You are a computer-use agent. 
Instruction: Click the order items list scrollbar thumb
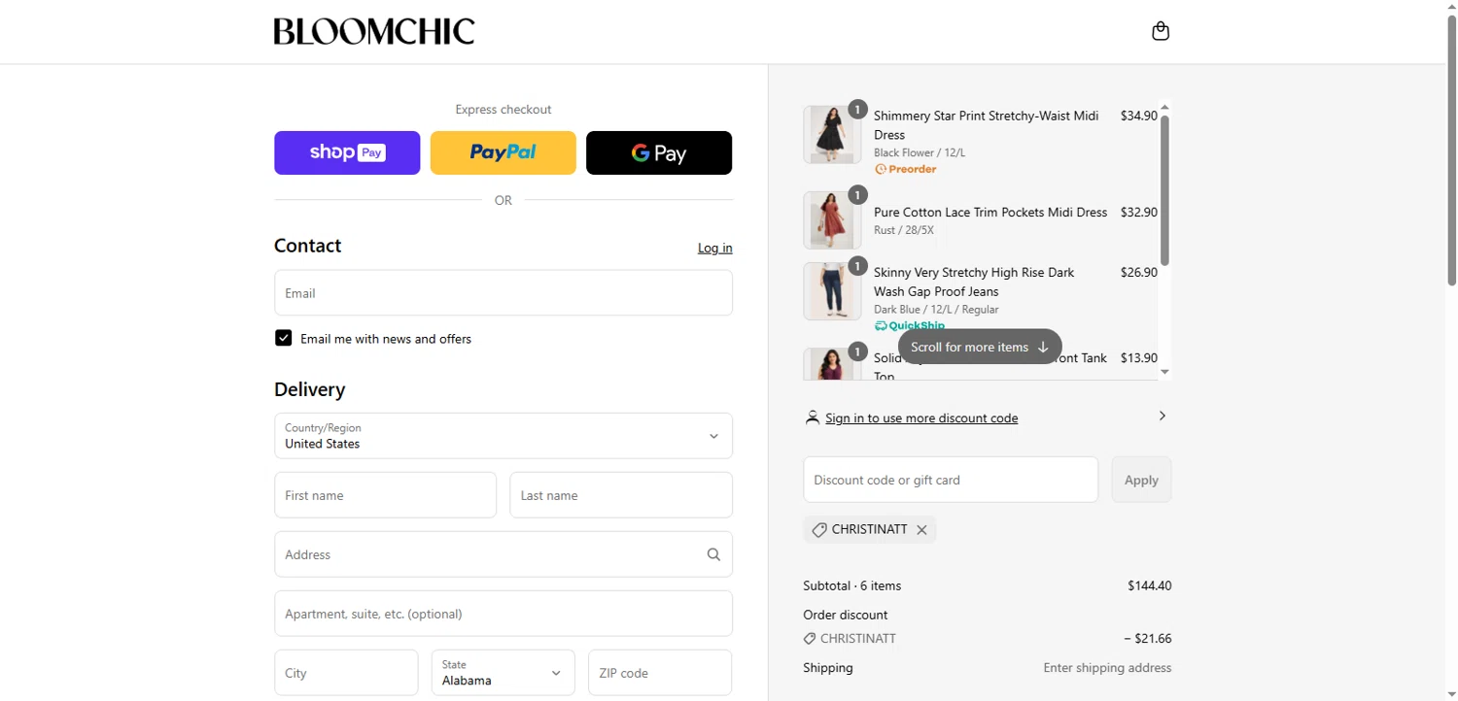tap(1164, 190)
